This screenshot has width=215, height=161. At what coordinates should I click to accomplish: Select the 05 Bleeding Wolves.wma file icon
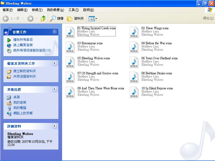(x=70, y=62)
